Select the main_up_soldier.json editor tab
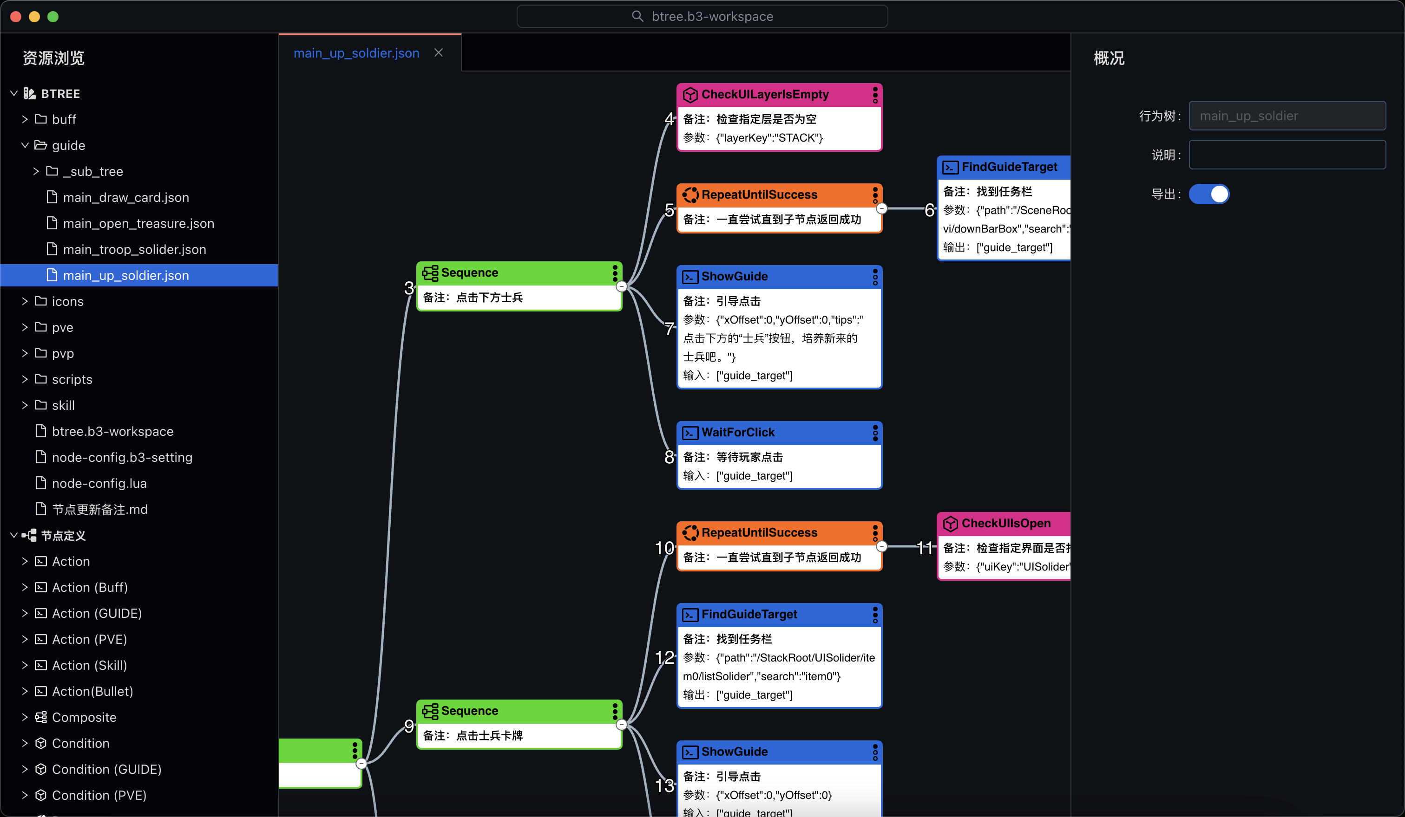 click(x=356, y=53)
